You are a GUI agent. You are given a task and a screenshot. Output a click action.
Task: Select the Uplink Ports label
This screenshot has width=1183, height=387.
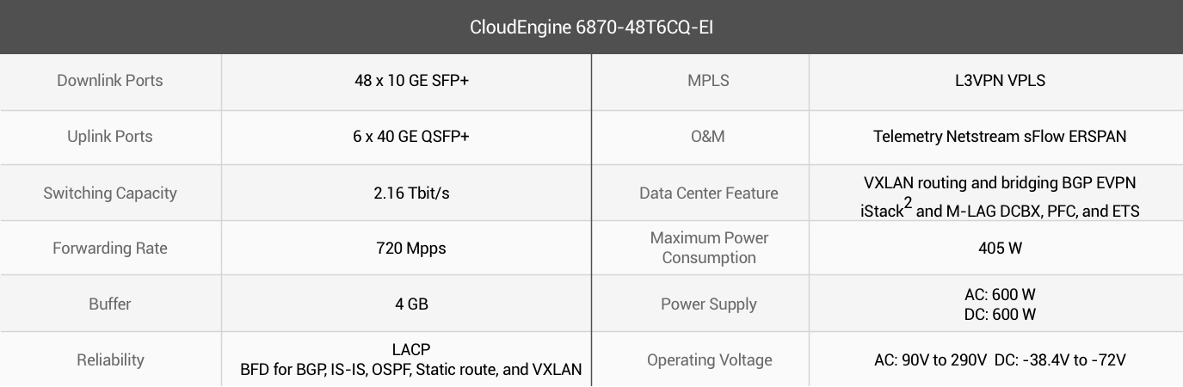point(110,137)
